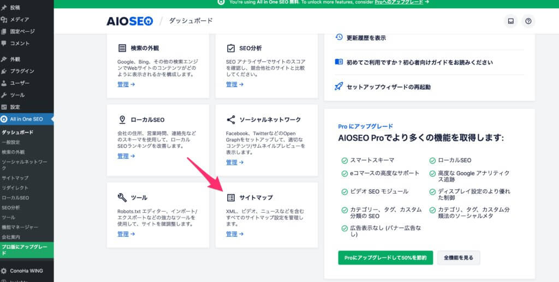The height and width of the screenshot is (282, 559).
Task: Click the ConoHa WING gear icon
Action: tap(4, 271)
